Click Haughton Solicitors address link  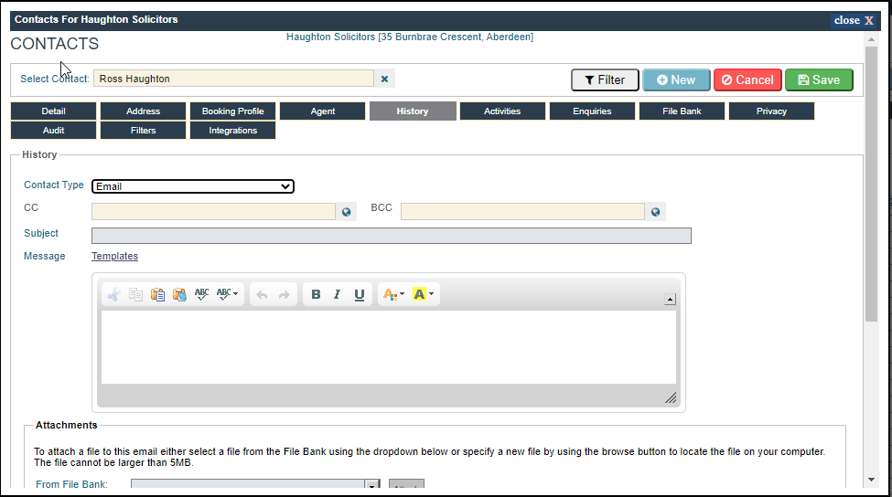click(410, 37)
